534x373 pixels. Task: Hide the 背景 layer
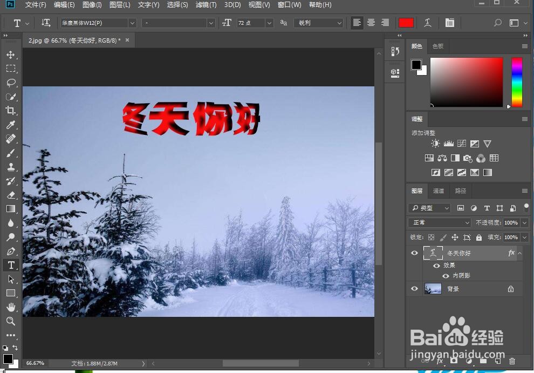[414, 289]
